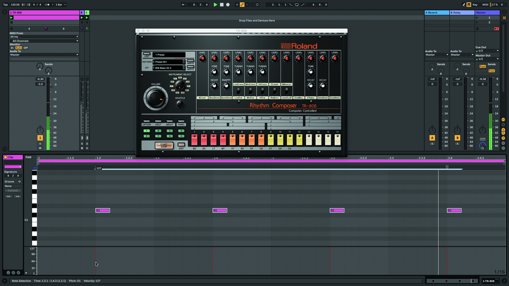This screenshot has height=286, width=509.
Task: Toggle the LowConga LowTom switch
Action: 238,91
